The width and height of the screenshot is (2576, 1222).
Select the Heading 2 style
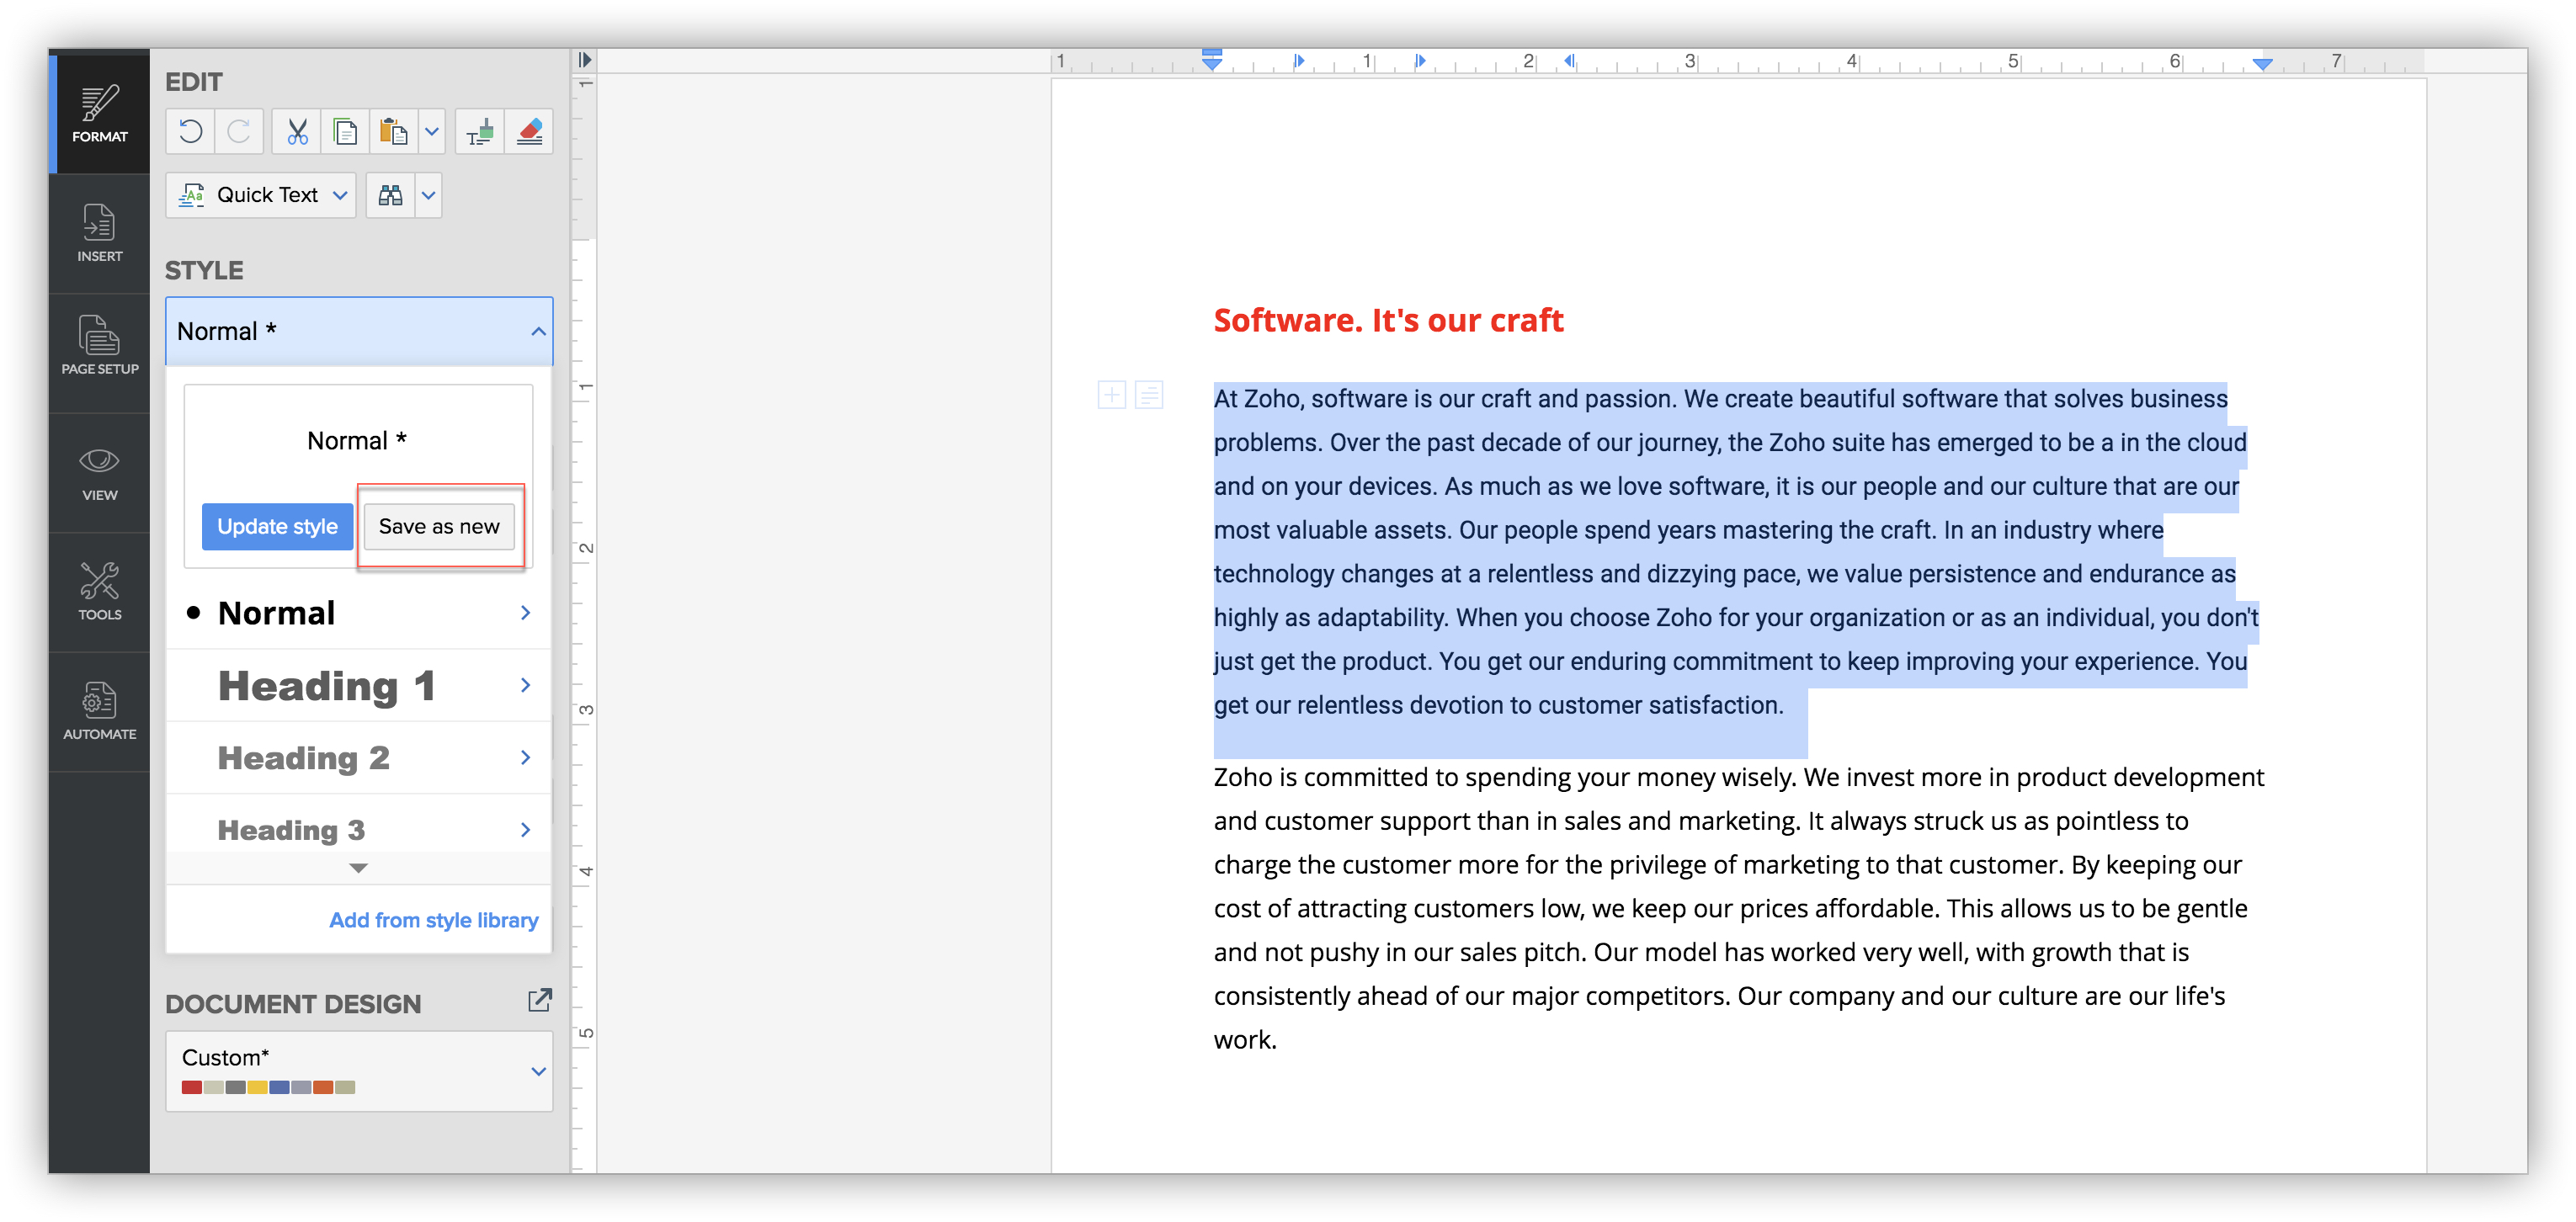(303, 758)
